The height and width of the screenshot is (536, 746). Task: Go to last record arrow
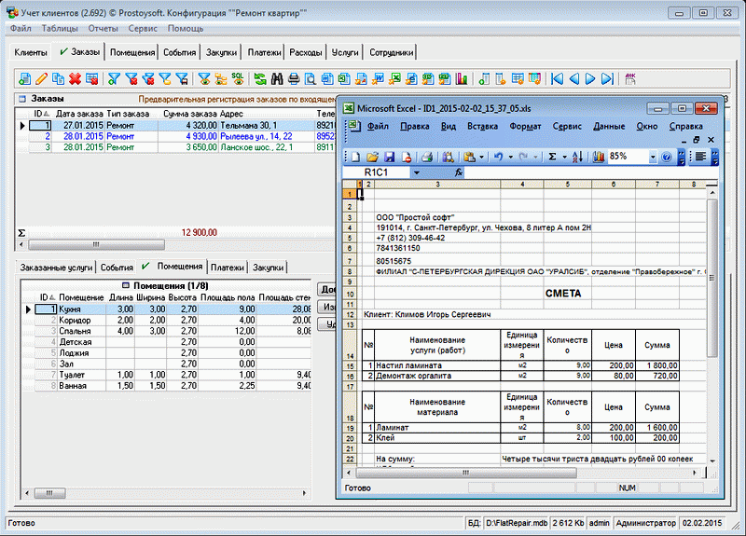click(607, 78)
